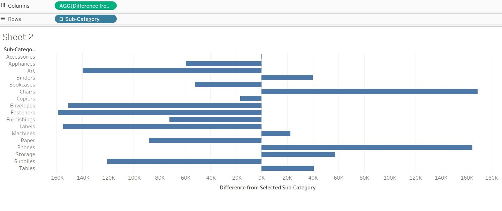Expand the Sub-Category pill plus icon
502x211 pixels.
[61, 19]
